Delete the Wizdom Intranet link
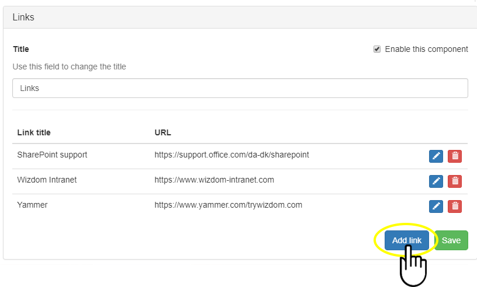477x287 pixels. pyautogui.click(x=455, y=181)
